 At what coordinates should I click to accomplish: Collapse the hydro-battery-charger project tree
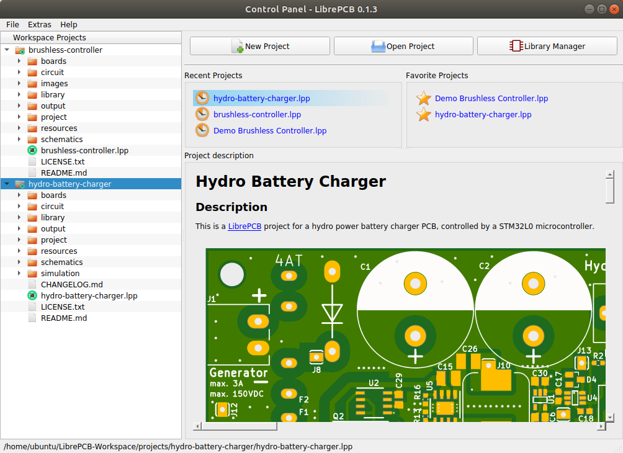click(x=7, y=184)
